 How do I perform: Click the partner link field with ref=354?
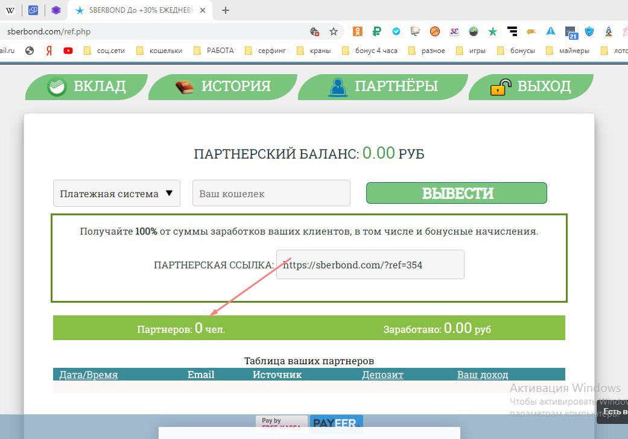tap(370, 265)
